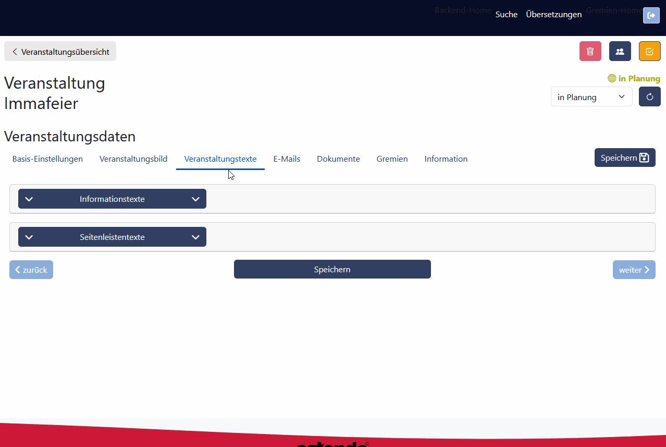Expand the Seitenleistentexte section
The width and height of the screenshot is (666, 447).
click(x=112, y=237)
